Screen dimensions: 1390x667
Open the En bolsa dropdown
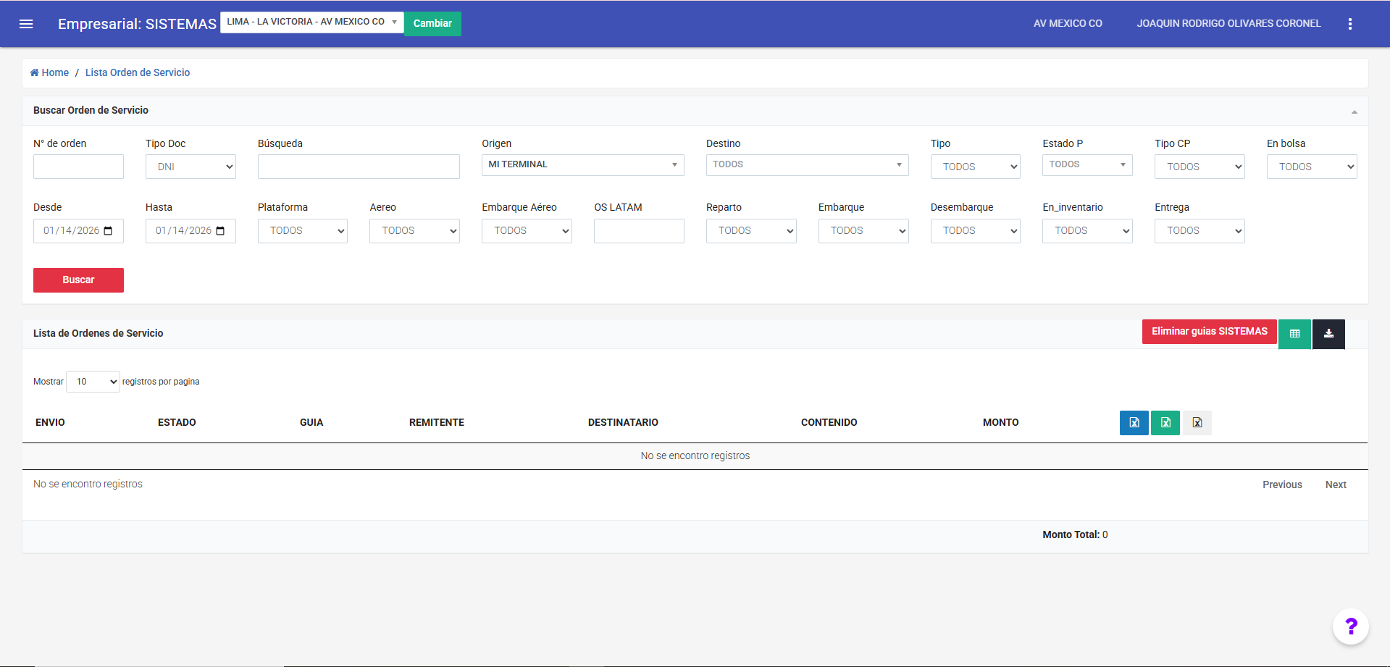tap(1311, 167)
